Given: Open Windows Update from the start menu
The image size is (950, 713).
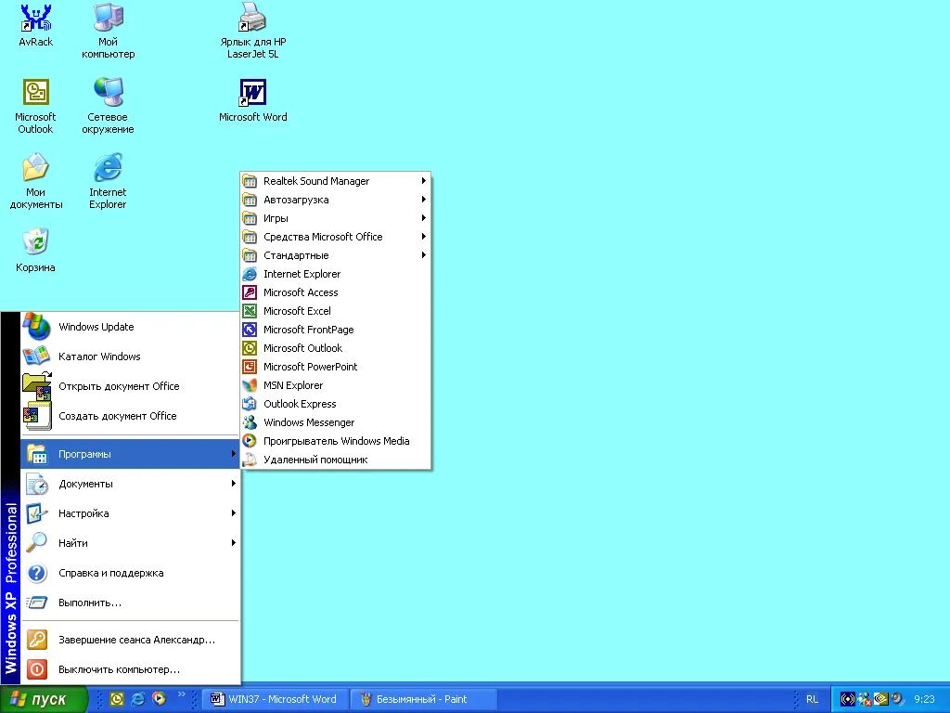Looking at the screenshot, I should pyautogui.click(x=130, y=327).
